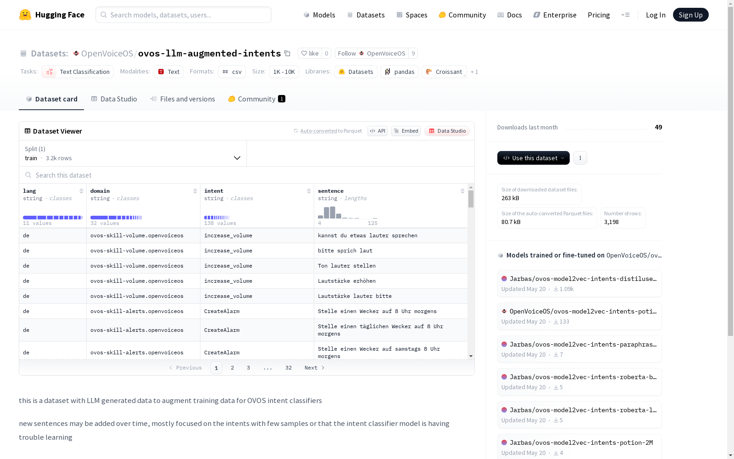The width and height of the screenshot is (734, 459).
Task: Follow the OpenVoiceOS organization
Action: (372, 53)
